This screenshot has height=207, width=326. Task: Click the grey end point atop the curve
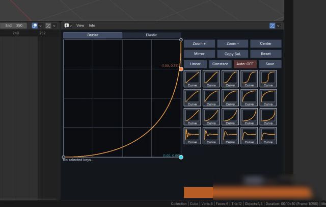(x=181, y=40)
